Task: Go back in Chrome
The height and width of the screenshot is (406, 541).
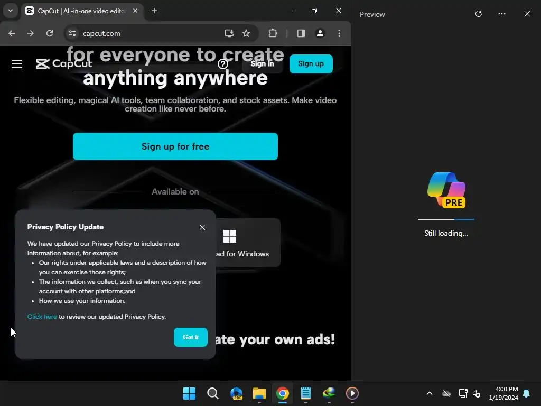Action: tap(12, 33)
